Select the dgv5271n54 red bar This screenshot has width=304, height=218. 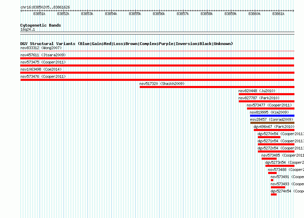point(276,144)
